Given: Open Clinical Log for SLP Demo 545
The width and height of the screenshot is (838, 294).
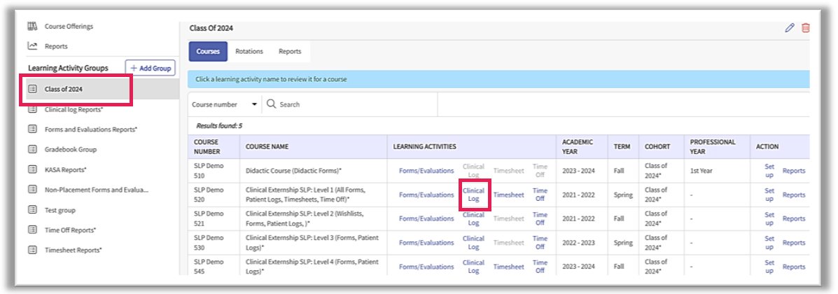Looking at the screenshot, I should point(473,267).
